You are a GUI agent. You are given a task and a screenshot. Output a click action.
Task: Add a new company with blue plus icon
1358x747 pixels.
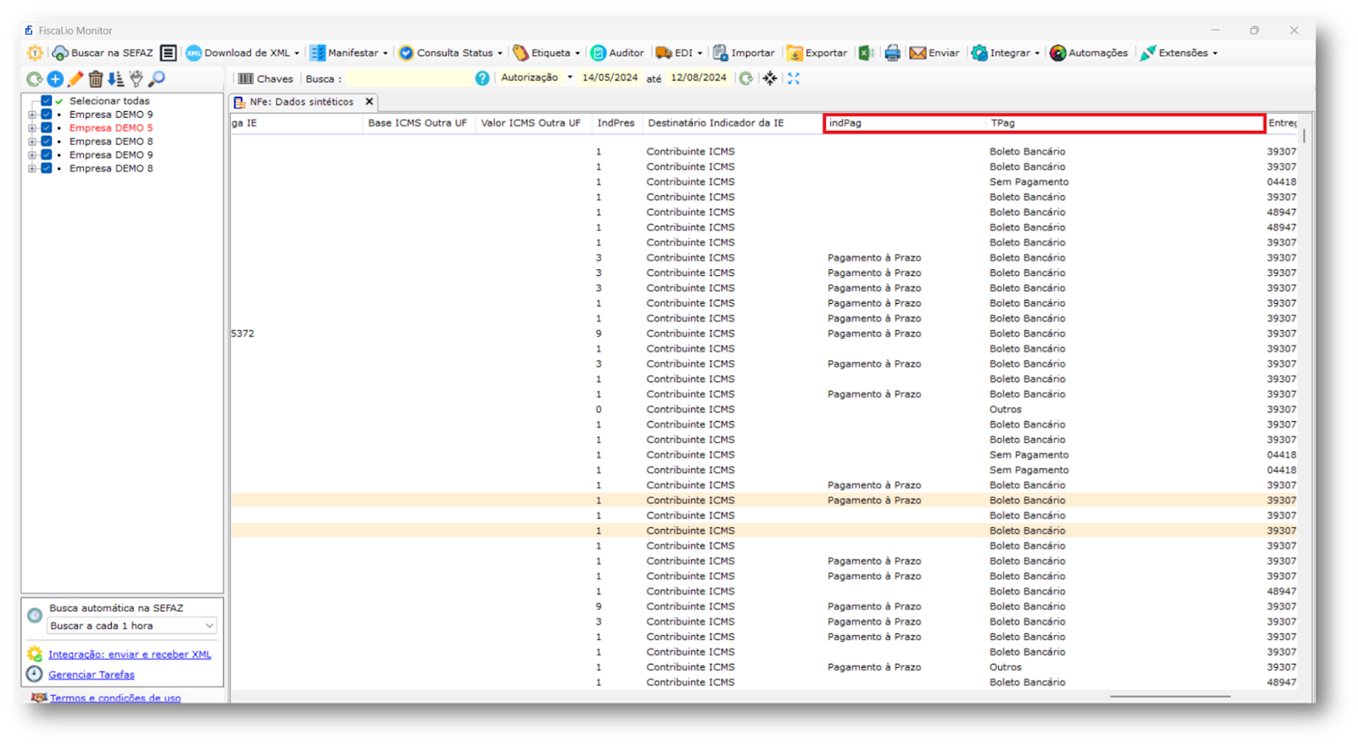[x=55, y=79]
